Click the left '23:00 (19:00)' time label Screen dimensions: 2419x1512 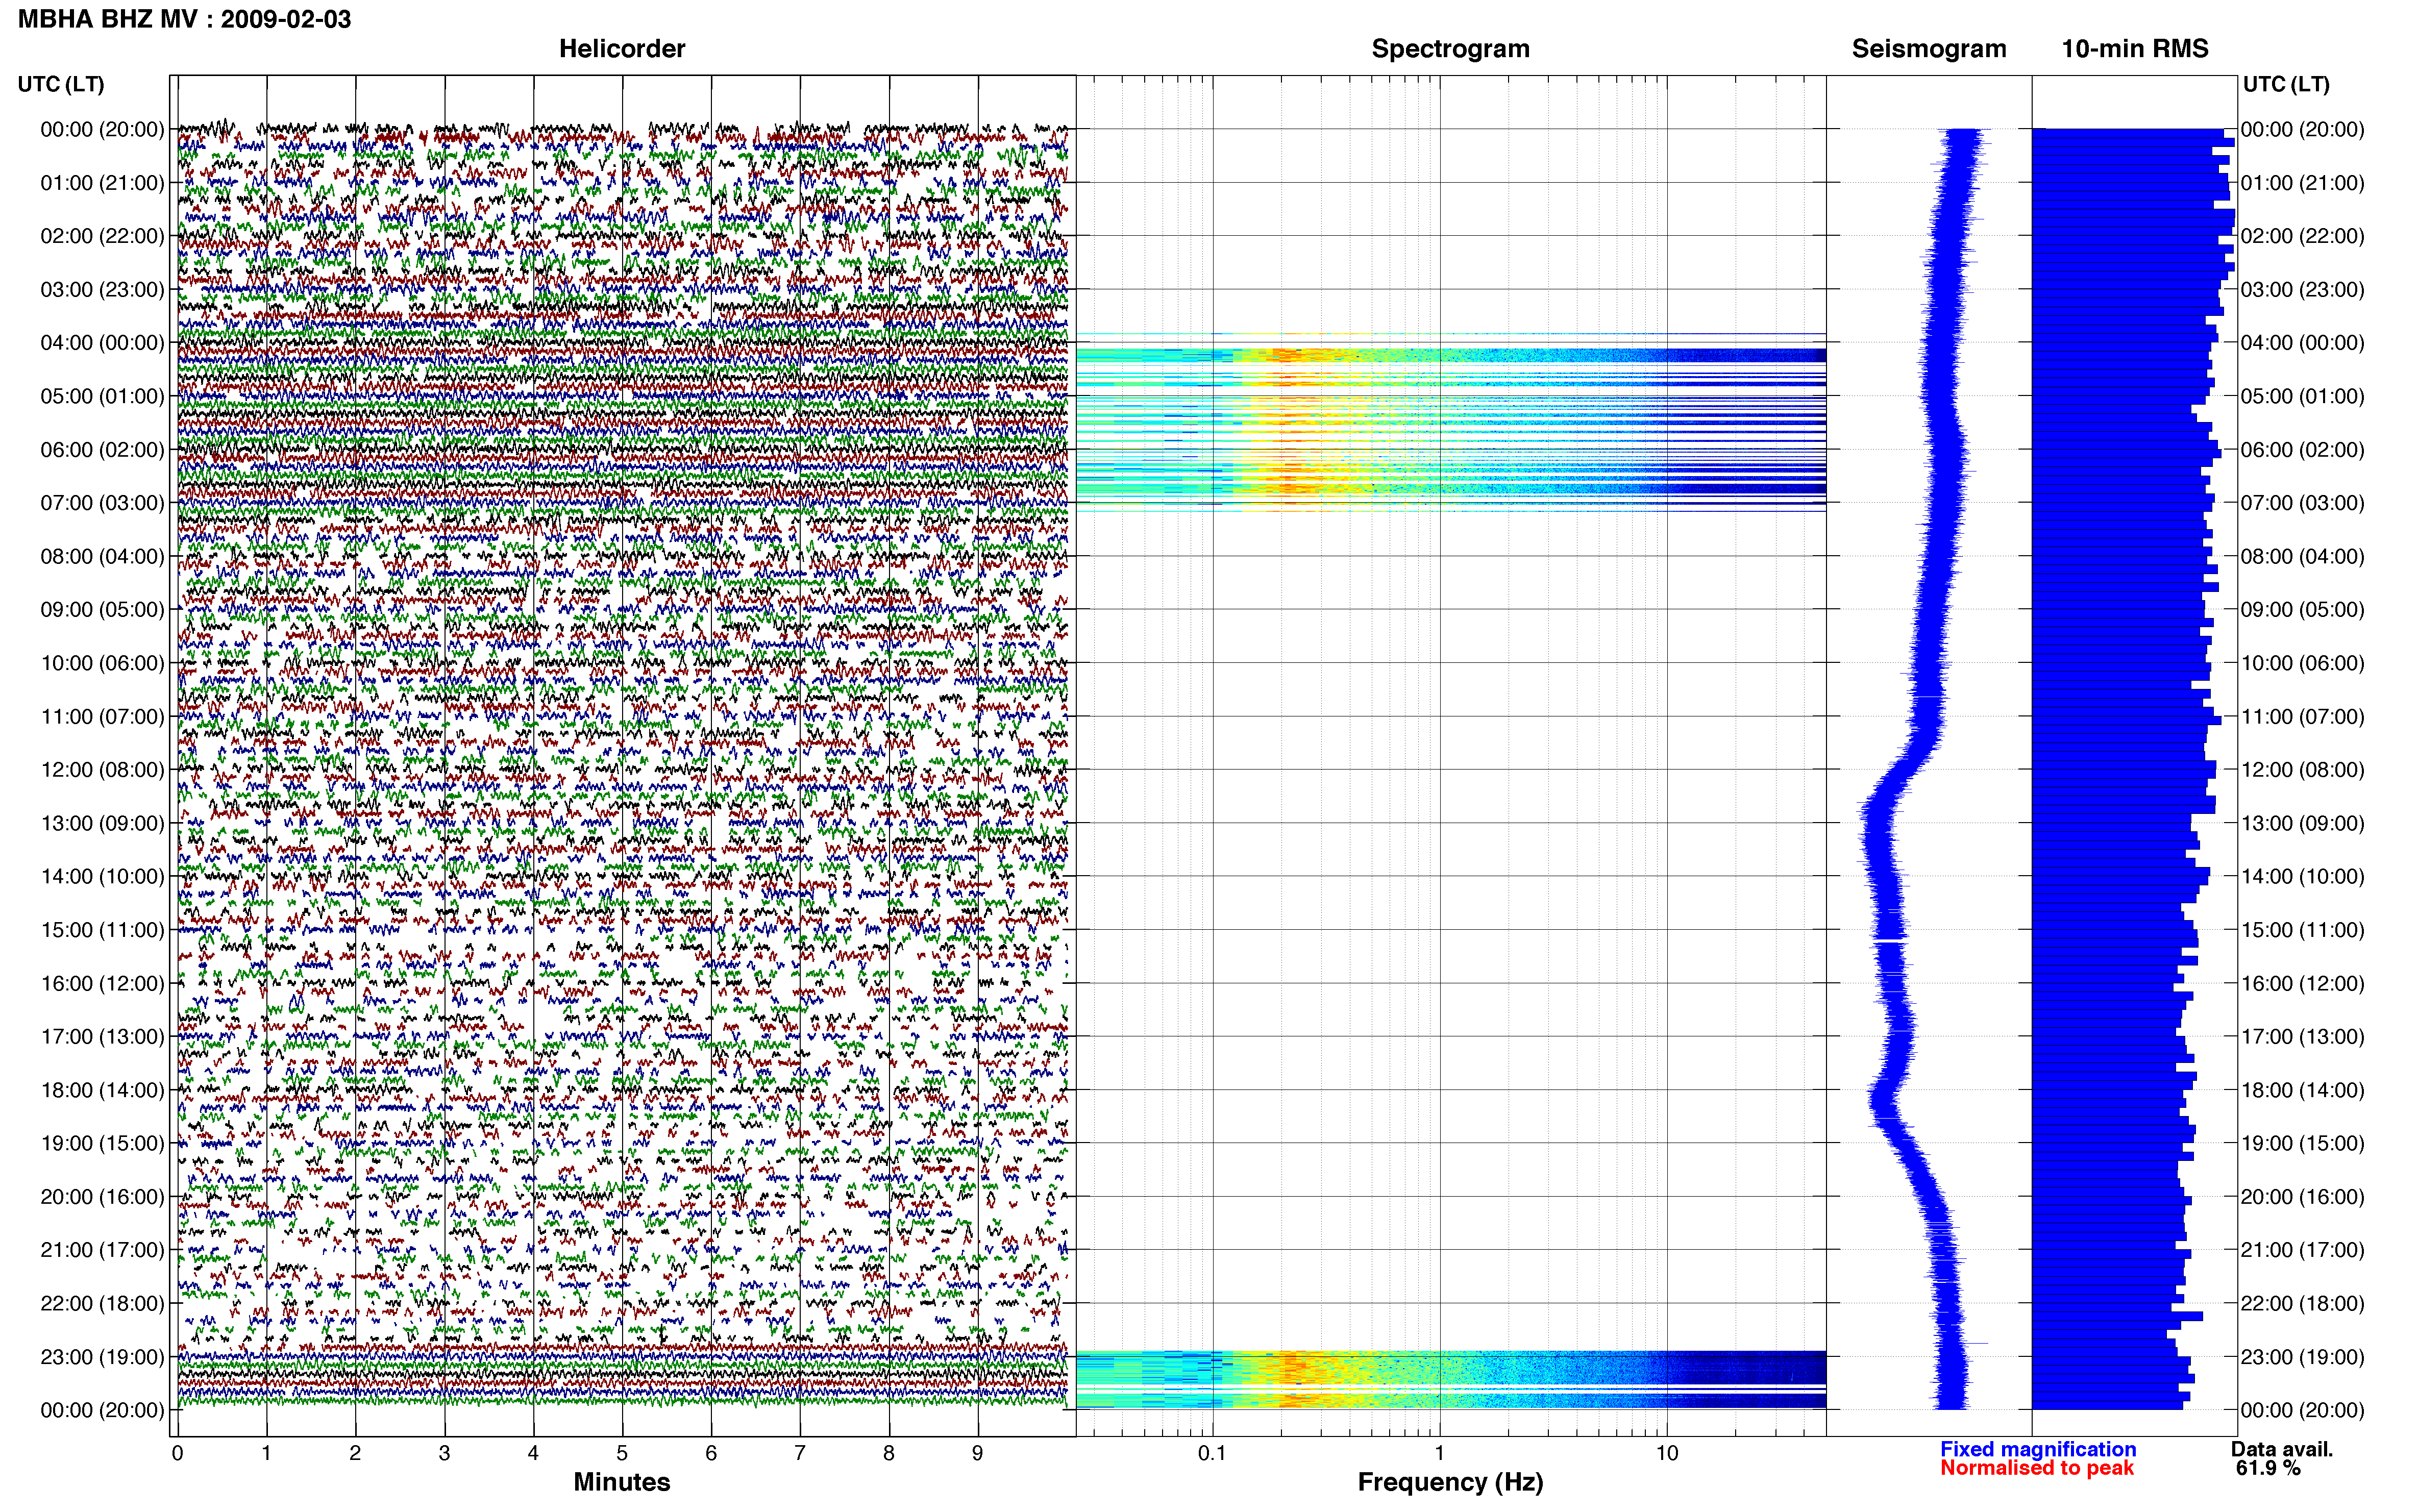pyautogui.click(x=102, y=1357)
